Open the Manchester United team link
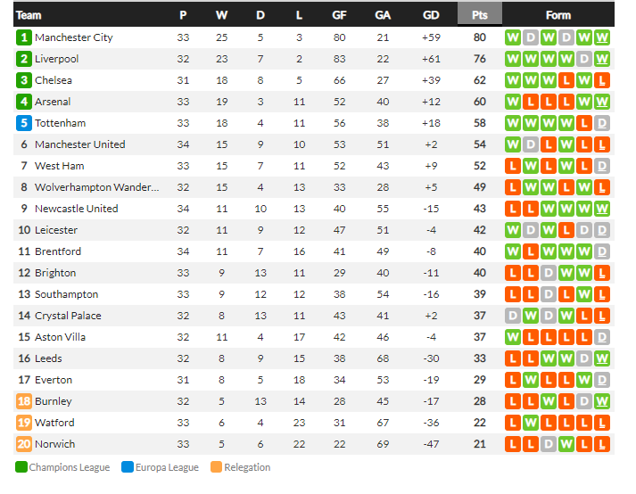636x494 pixels. (x=80, y=144)
